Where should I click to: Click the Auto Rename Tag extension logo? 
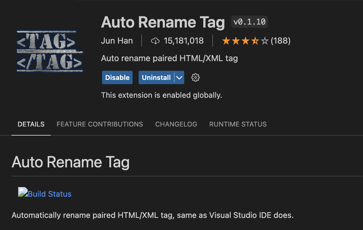(50, 51)
